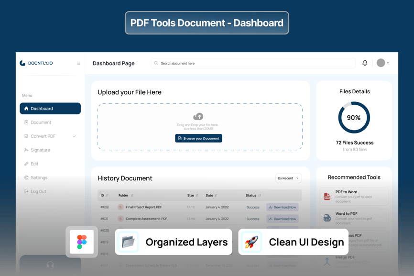Download the Final Project Report file
The image size is (414, 276).
coord(283,207)
